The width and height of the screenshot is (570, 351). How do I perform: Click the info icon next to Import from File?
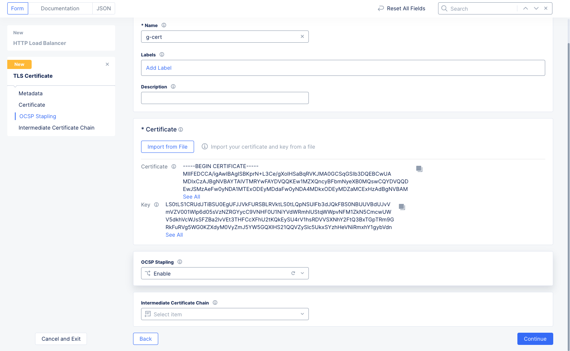[x=205, y=146]
